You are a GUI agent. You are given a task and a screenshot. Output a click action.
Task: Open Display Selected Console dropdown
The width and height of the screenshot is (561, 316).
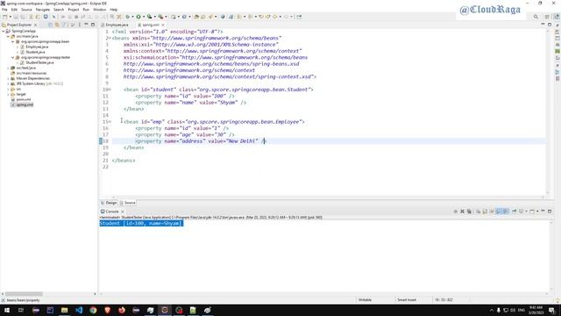click(526, 212)
